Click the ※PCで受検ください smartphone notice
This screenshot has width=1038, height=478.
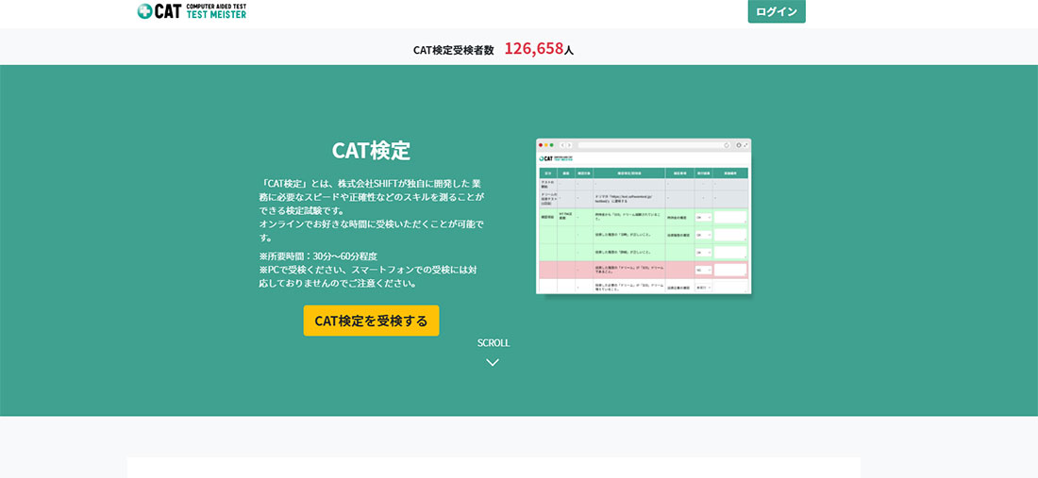pos(369,277)
